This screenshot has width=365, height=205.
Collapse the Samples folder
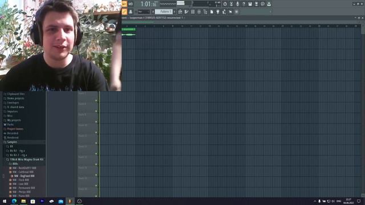[x=10, y=142]
